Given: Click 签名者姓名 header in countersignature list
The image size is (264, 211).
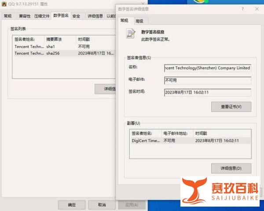Looking at the screenshot, I should coord(146,133).
